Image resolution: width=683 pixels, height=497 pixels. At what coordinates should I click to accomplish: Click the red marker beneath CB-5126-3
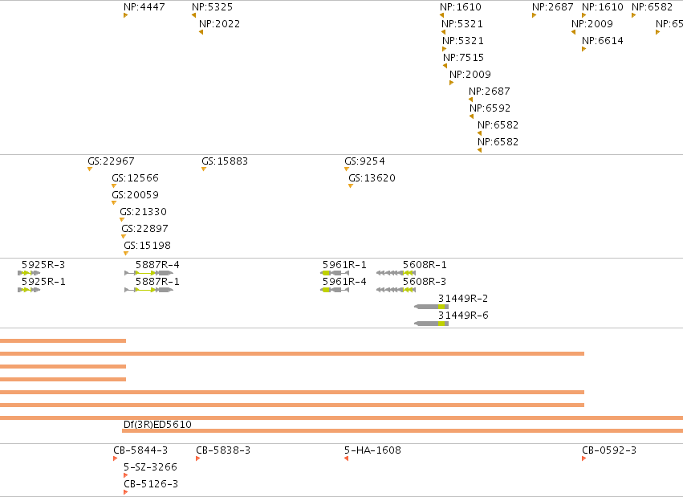(x=125, y=492)
